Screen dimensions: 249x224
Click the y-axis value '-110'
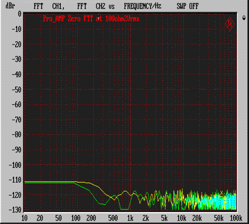pos(15,180)
